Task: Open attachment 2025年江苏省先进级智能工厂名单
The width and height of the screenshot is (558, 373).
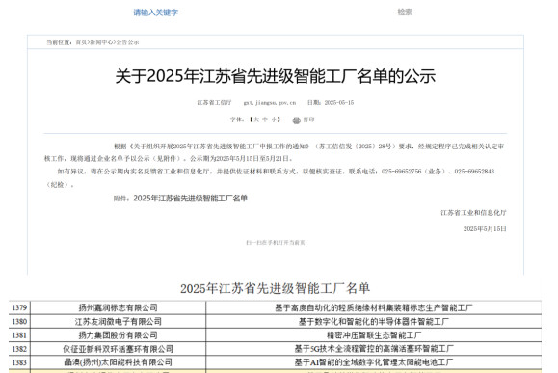Action: click(x=190, y=199)
